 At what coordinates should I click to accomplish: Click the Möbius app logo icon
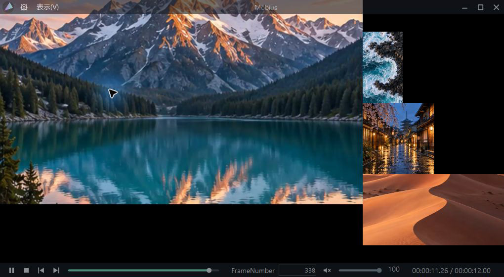click(8, 7)
